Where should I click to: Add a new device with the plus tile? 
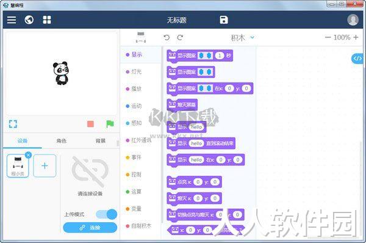pos(45,165)
